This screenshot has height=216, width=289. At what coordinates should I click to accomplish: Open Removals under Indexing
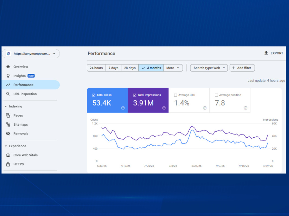pos(31,134)
